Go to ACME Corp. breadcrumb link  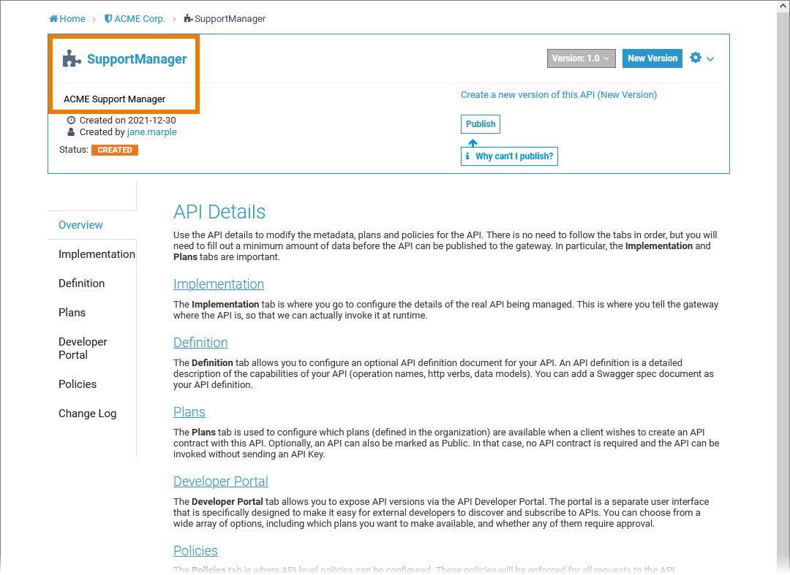(140, 18)
